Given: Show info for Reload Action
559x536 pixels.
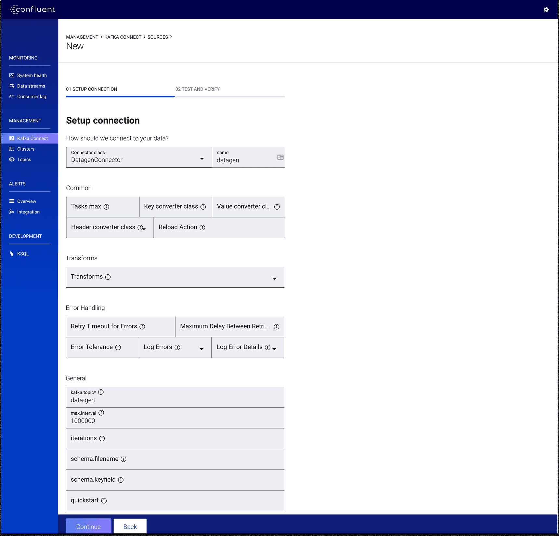Looking at the screenshot, I should point(202,227).
